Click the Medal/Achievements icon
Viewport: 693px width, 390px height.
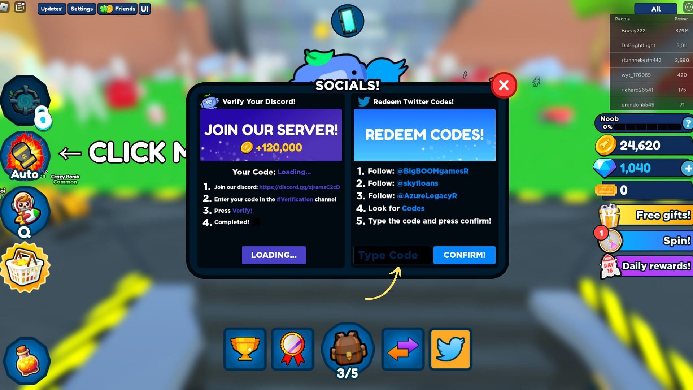click(292, 349)
